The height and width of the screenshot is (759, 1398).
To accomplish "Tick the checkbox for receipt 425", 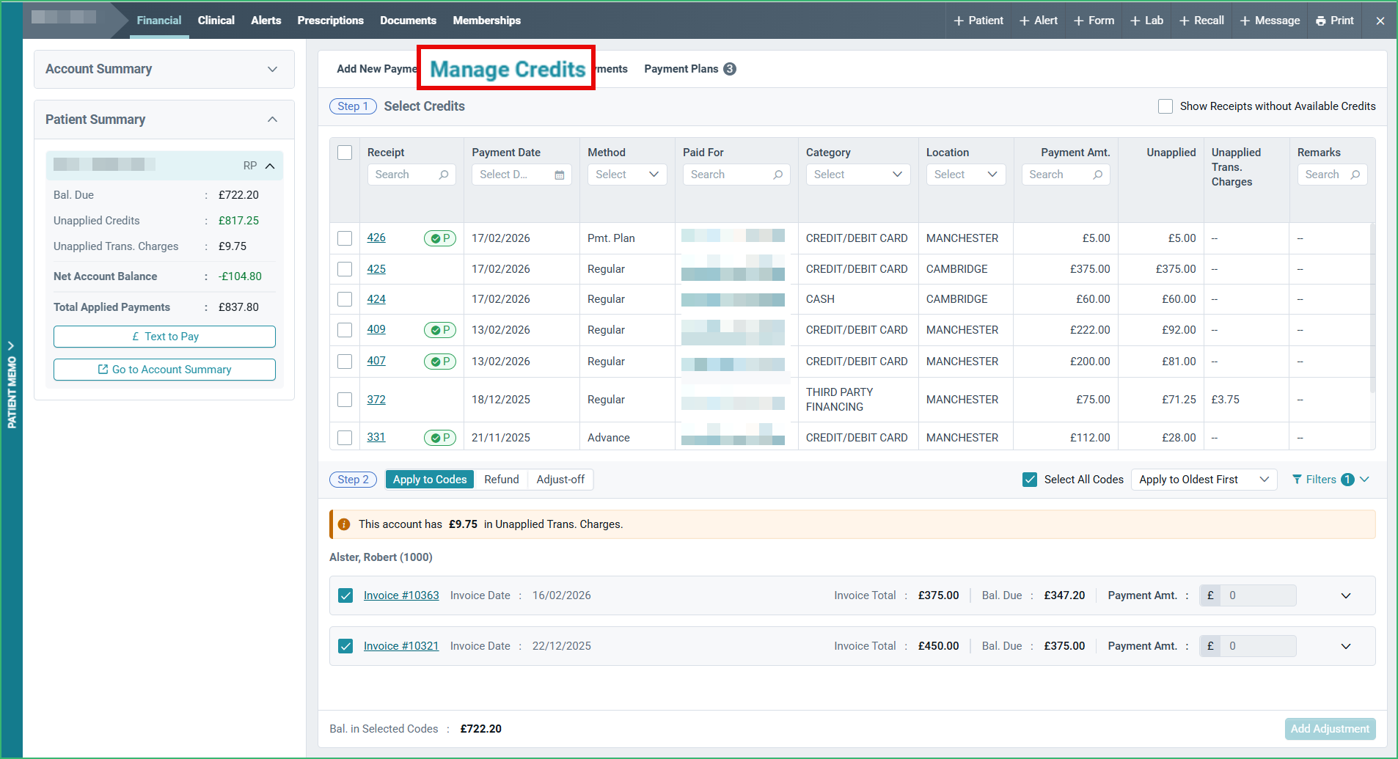I will pyautogui.click(x=345, y=269).
